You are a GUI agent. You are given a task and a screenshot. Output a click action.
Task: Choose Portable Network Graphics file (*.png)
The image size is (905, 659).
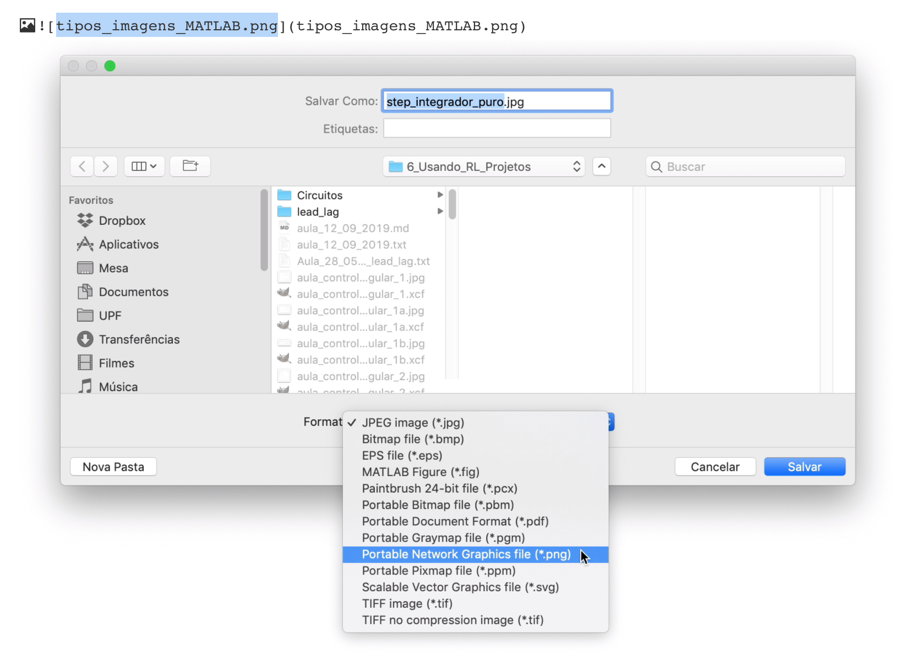tap(476, 554)
